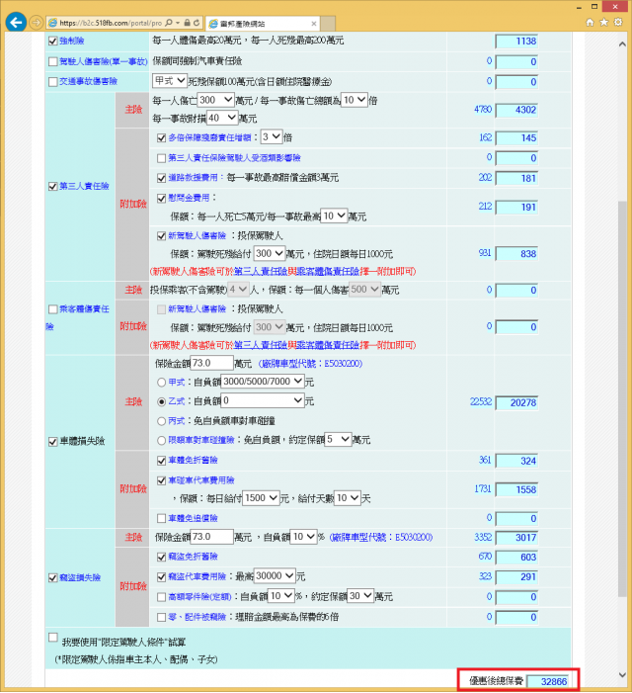Open the 竊盜代車 最高 30000 元 dropdown

(x=275, y=576)
